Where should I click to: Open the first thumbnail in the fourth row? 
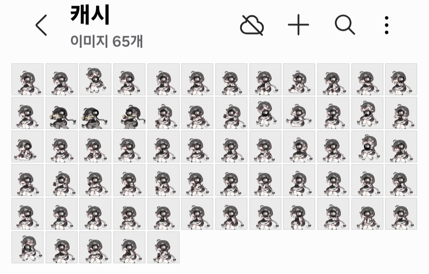point(27,180)
